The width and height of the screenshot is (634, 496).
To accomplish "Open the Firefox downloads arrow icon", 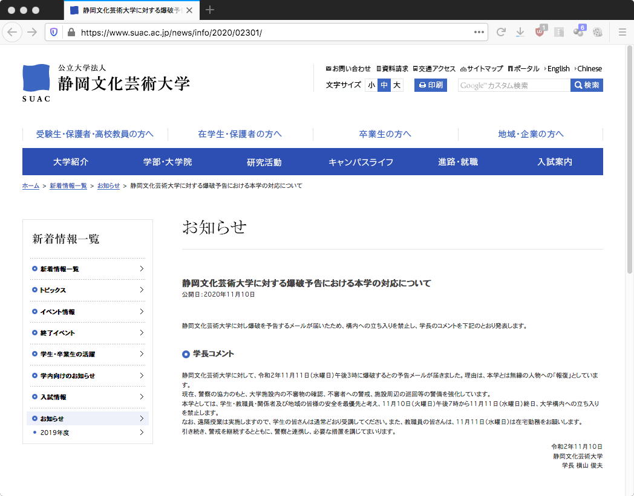I will tap(520, 33).
